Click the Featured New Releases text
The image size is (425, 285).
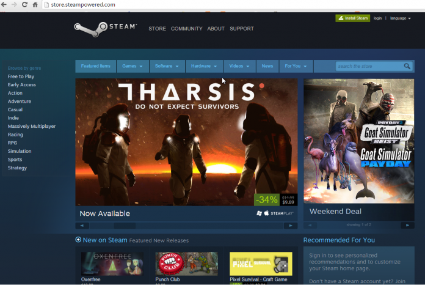coord(159,241)
